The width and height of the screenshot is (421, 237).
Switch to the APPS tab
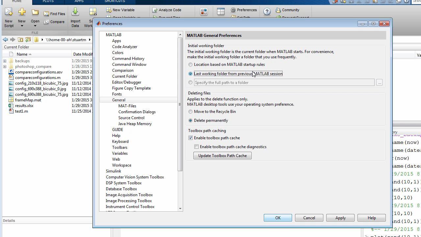click(79, 1)
